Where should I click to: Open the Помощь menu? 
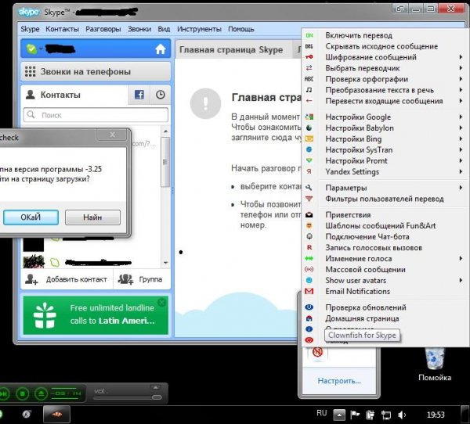click(x=241, y=29)
